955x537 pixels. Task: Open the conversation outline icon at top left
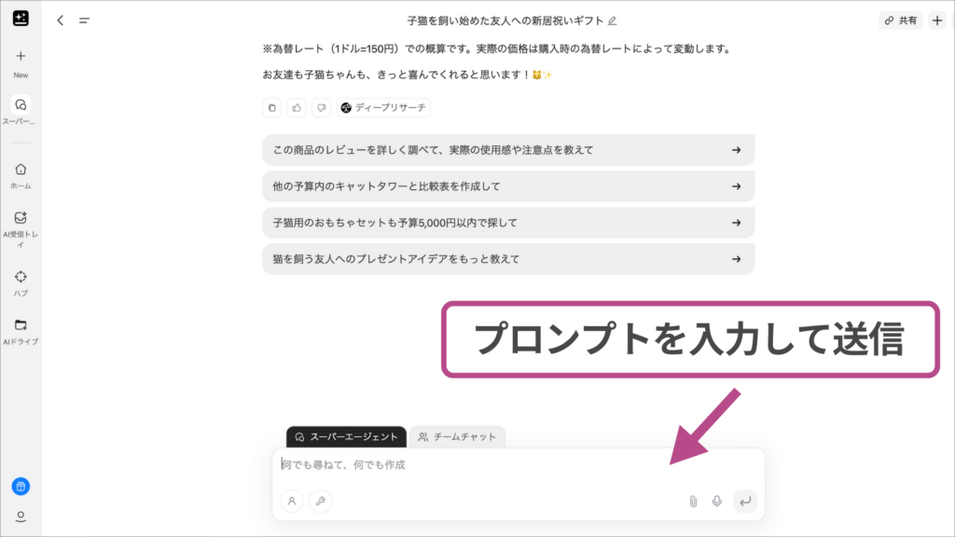pyautogui.click(x=84, y=20)
